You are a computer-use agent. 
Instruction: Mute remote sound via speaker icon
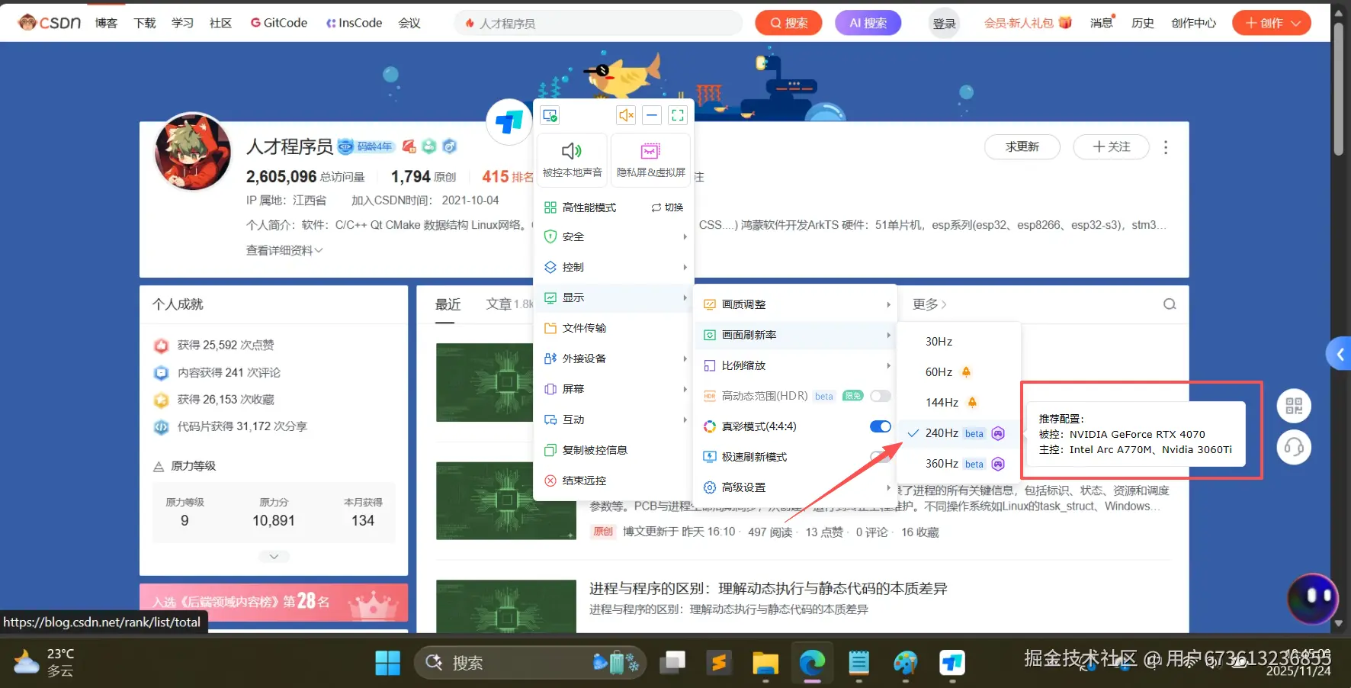626,115
